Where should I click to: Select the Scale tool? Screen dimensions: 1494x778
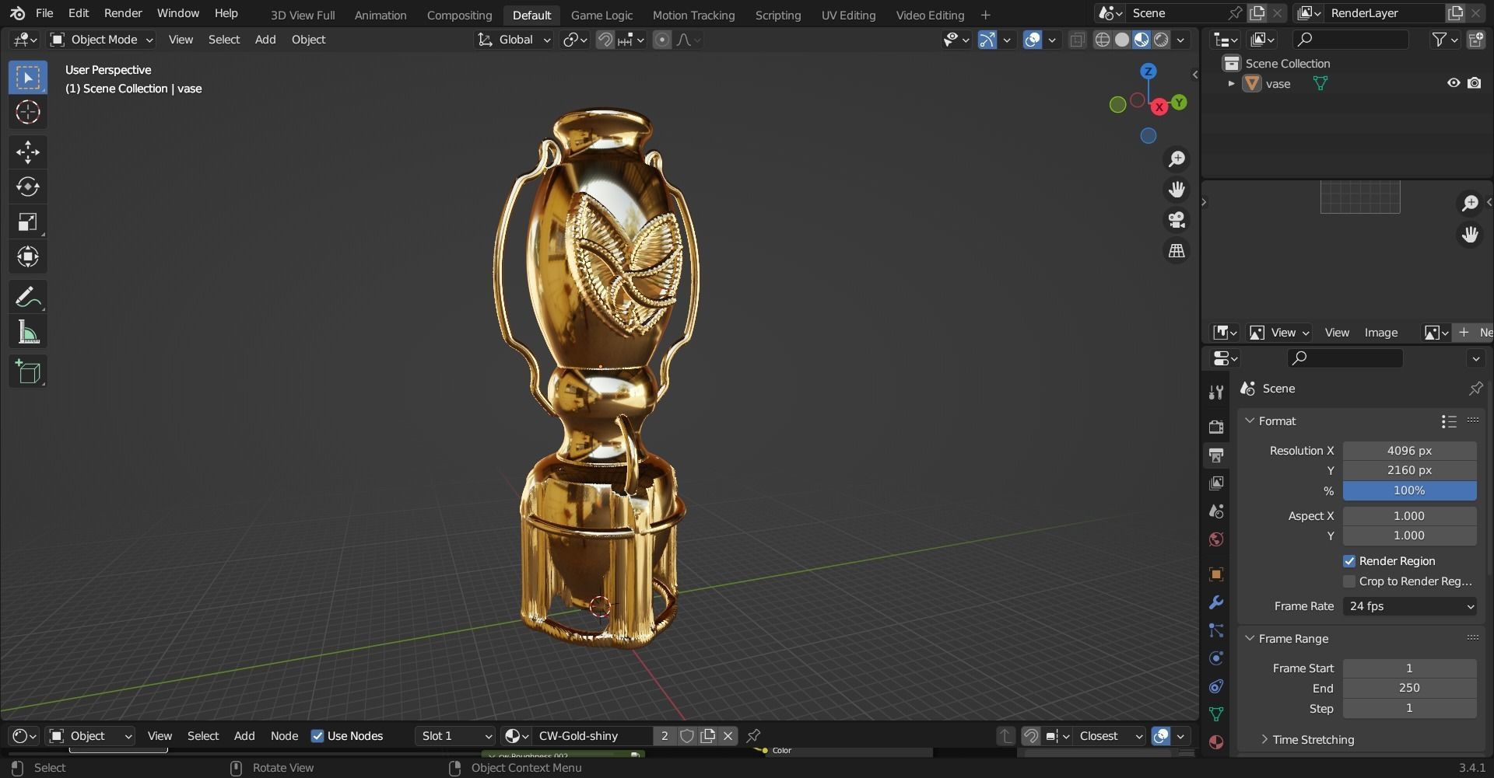[x=28, y=222]
